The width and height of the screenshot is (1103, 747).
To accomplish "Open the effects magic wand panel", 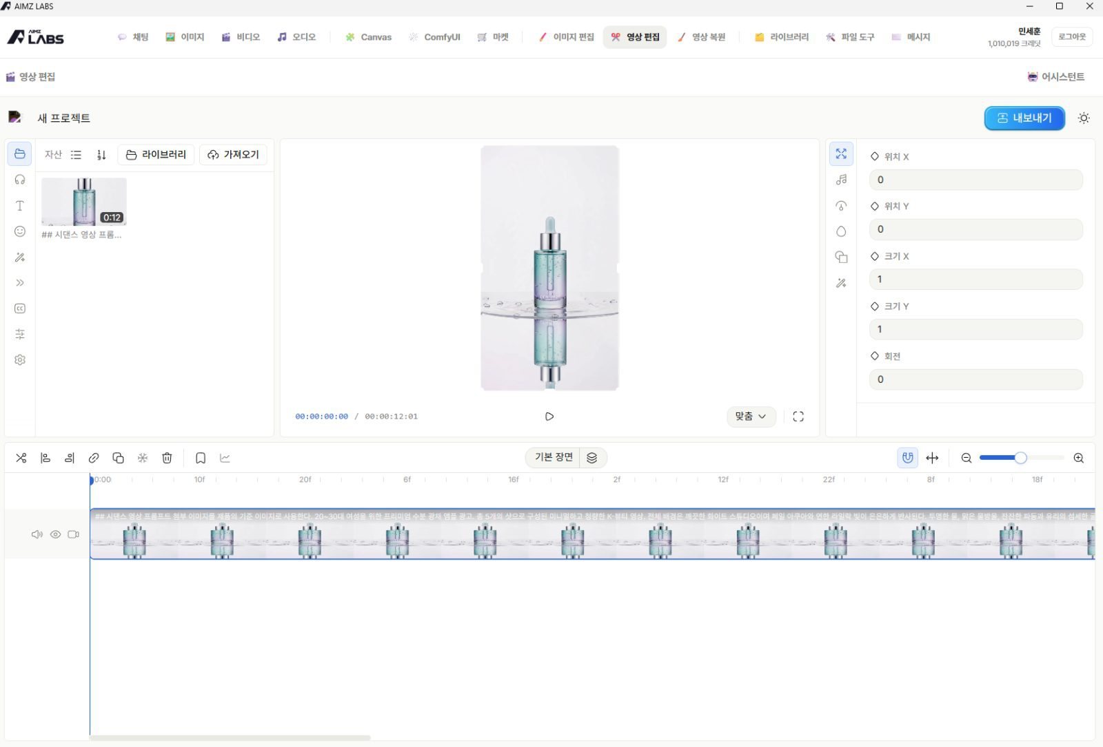I will [20, 257].
